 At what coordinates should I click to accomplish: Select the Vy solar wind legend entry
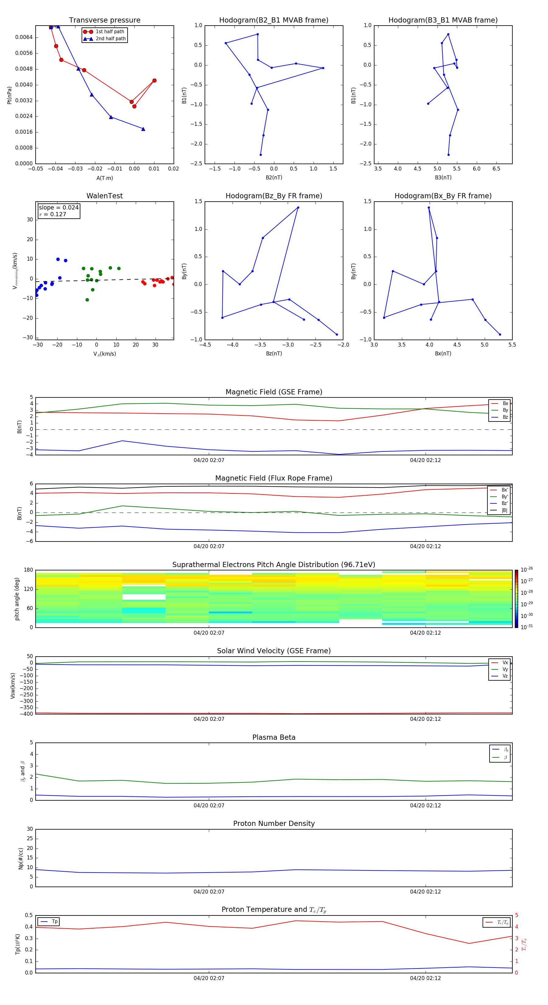[500, 669]
